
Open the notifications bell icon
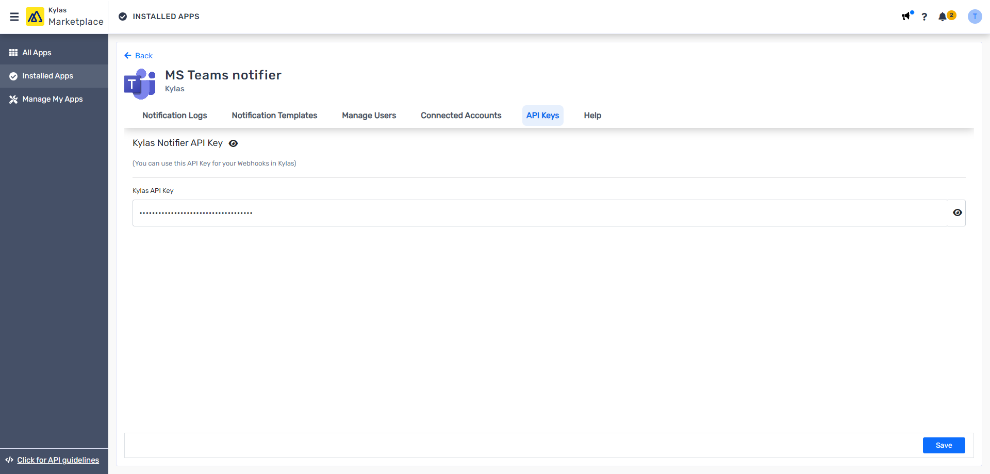[x=943, y=17]
